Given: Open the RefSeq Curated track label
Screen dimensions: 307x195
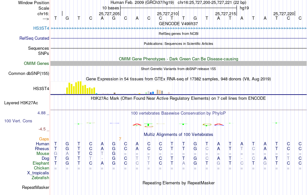Looking at the screenshot, I should point(34,38).
